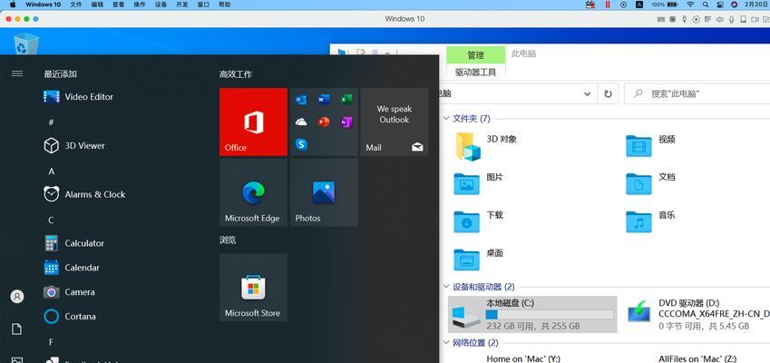Click letter A header in app list
Screen dimensions: 770x363
[x=51, y=172]
